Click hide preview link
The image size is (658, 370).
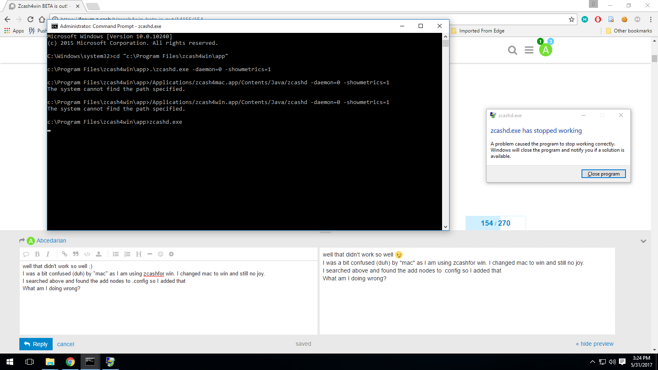595,344
